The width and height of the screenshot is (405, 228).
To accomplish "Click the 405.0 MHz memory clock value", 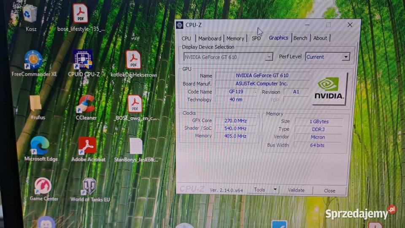I will (235, 136).
